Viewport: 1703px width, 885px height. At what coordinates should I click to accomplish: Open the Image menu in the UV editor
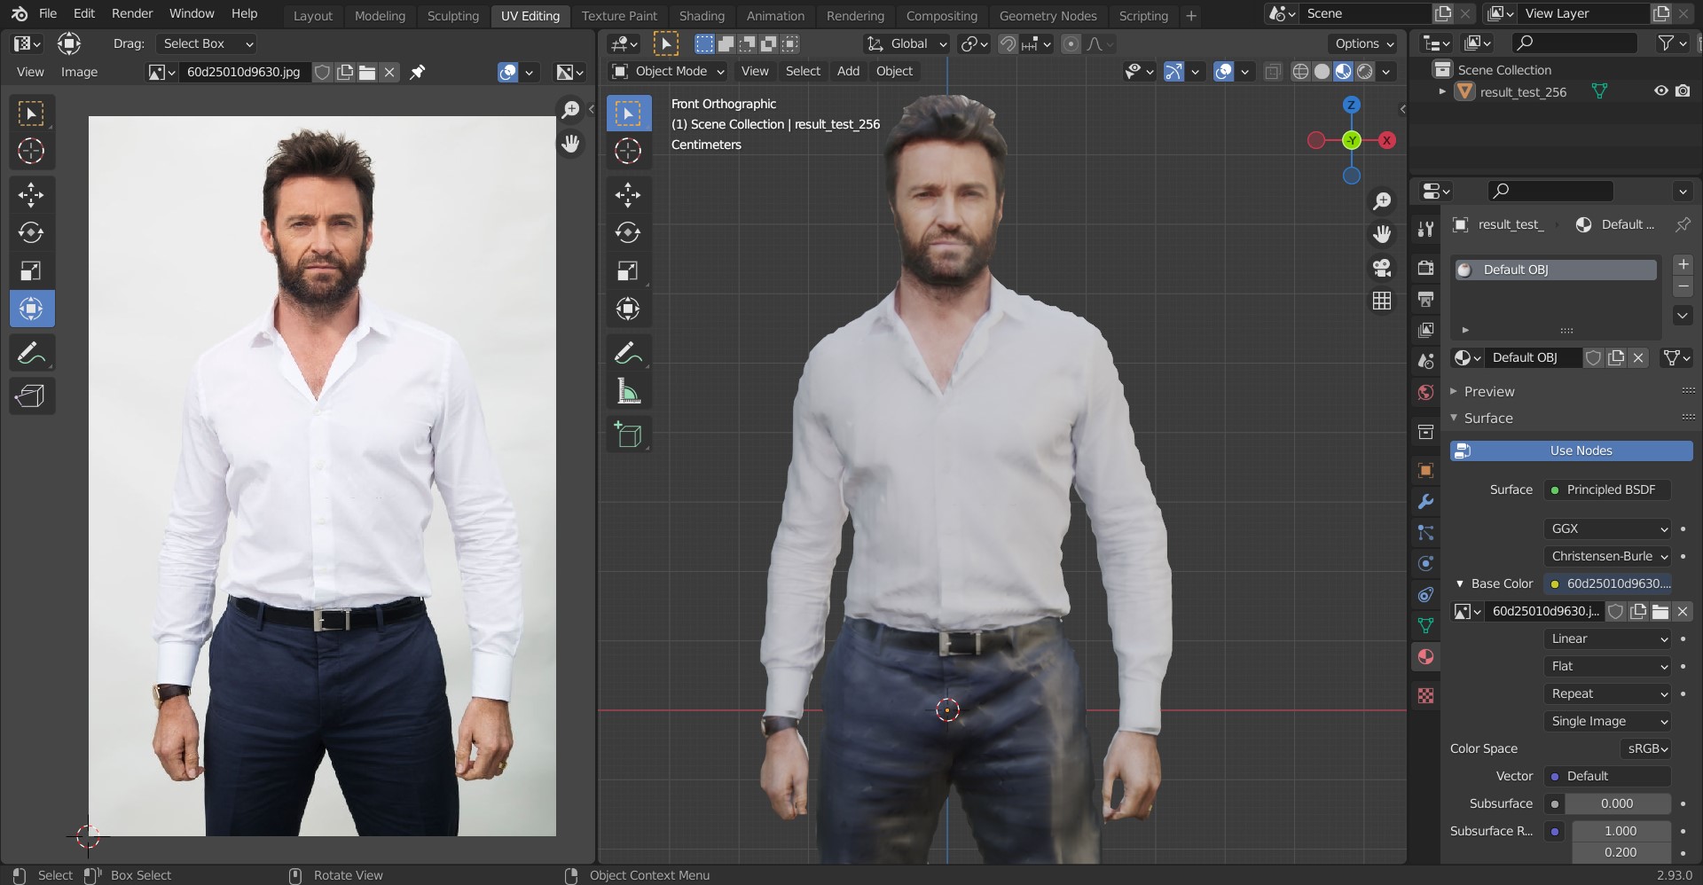click(x=79, y=72)
